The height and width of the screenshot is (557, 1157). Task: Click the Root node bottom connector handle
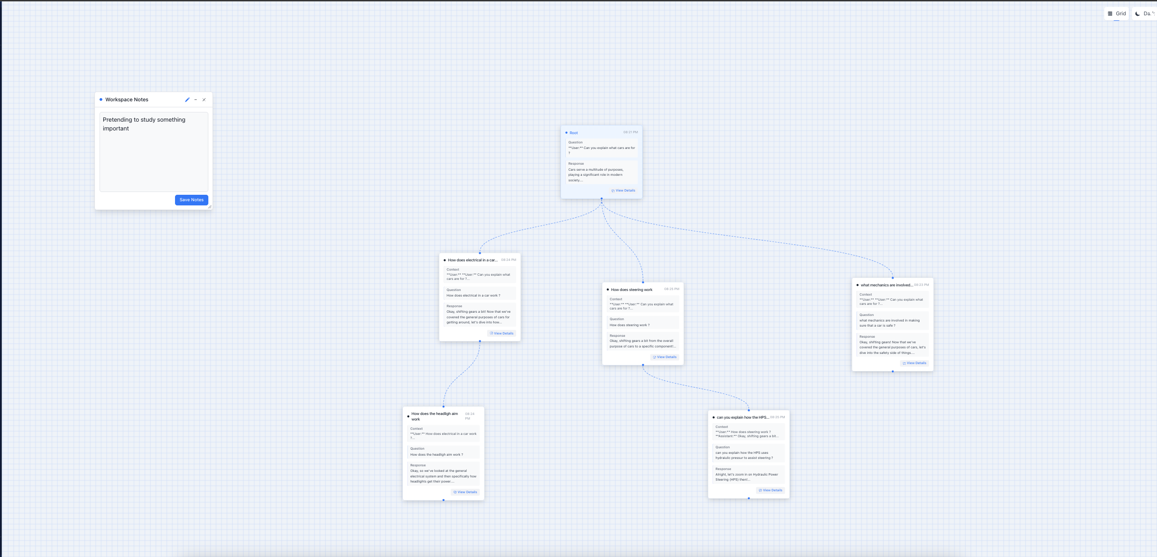pos(601,198)
